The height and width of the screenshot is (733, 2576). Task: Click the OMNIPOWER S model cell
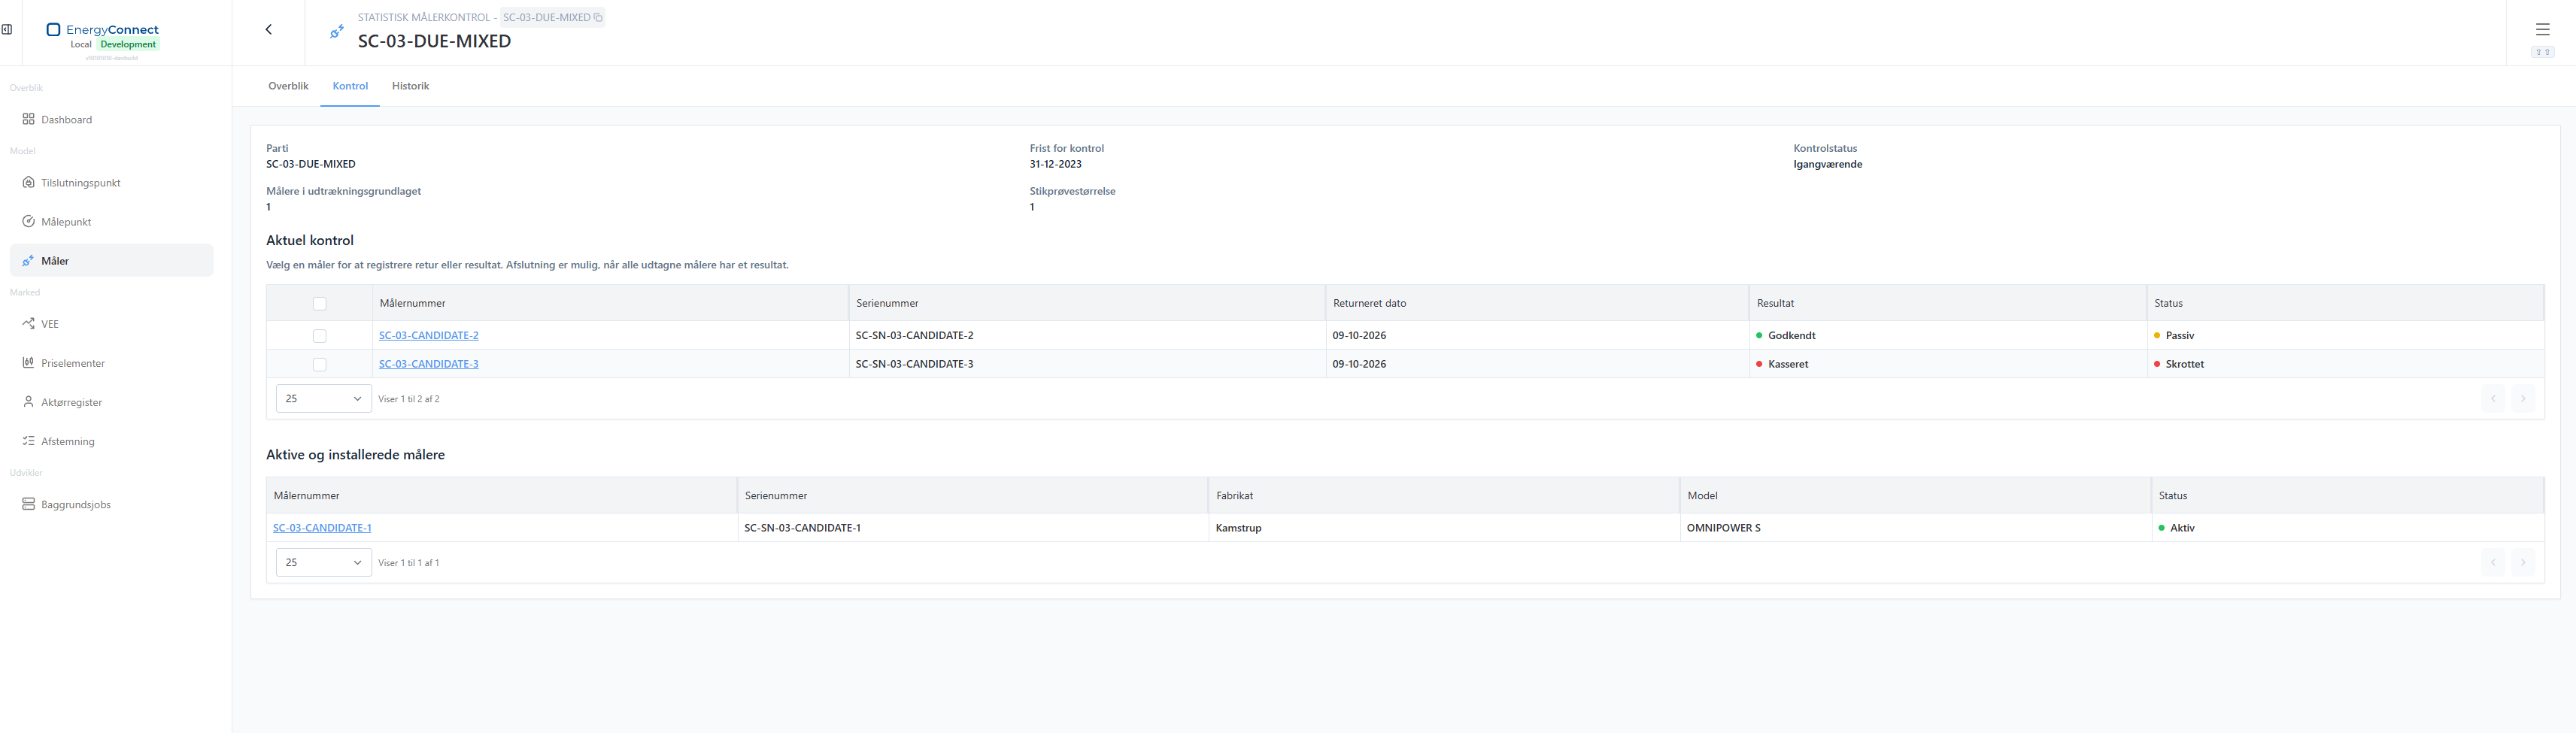coord(1915,528)
